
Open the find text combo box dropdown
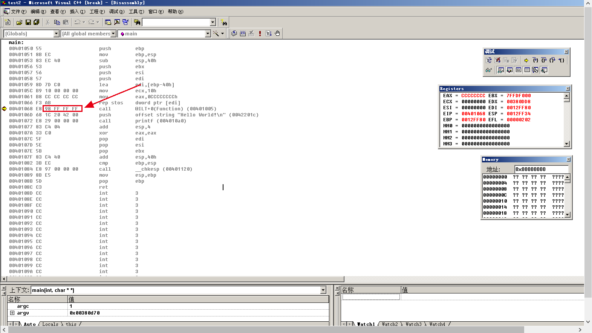point(213,22)
